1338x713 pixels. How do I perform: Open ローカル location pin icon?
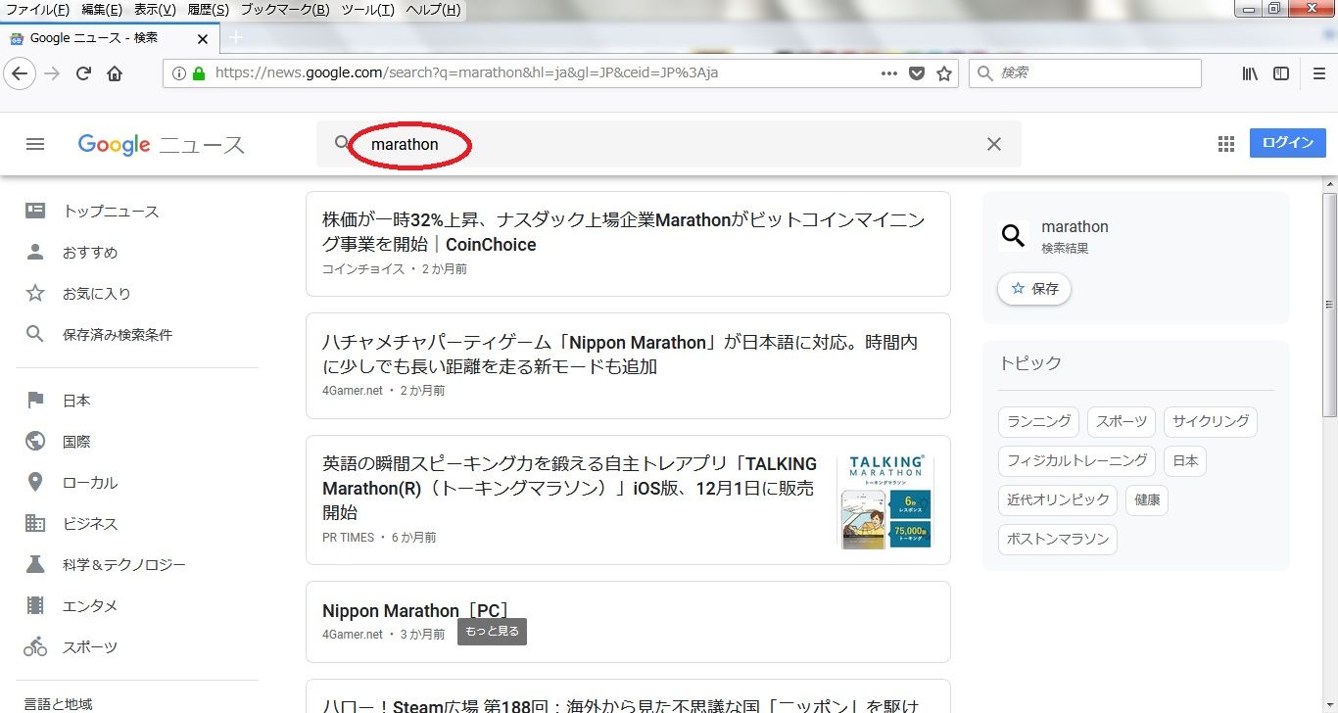point(35,482)
